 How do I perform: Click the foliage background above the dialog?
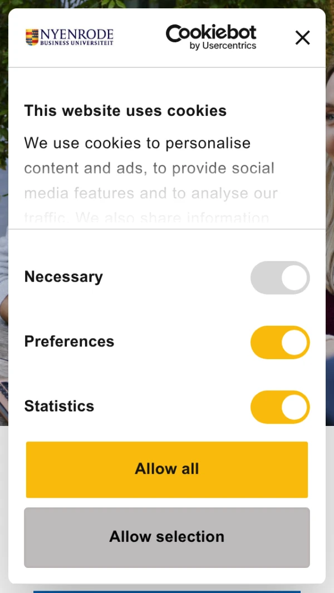[x=167, y=3]
